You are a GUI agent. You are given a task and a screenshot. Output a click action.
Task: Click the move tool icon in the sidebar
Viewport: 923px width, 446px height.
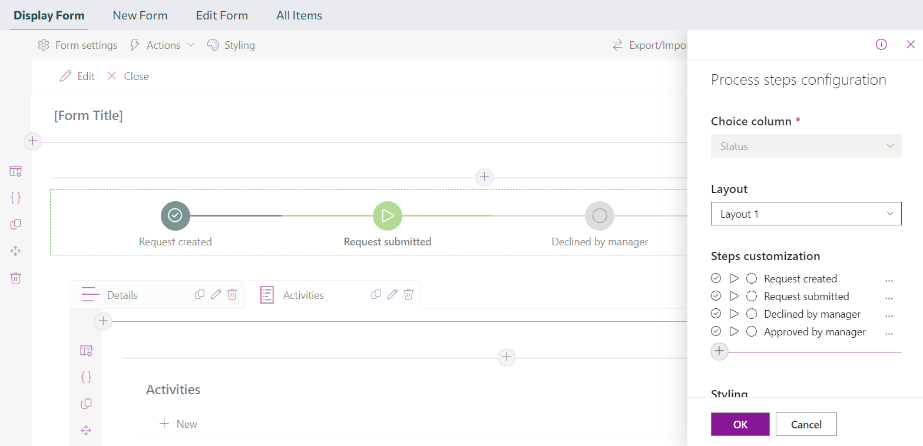click(15, 251)
